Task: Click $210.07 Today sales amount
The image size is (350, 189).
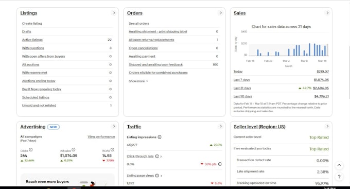Action: click(323, 72)
